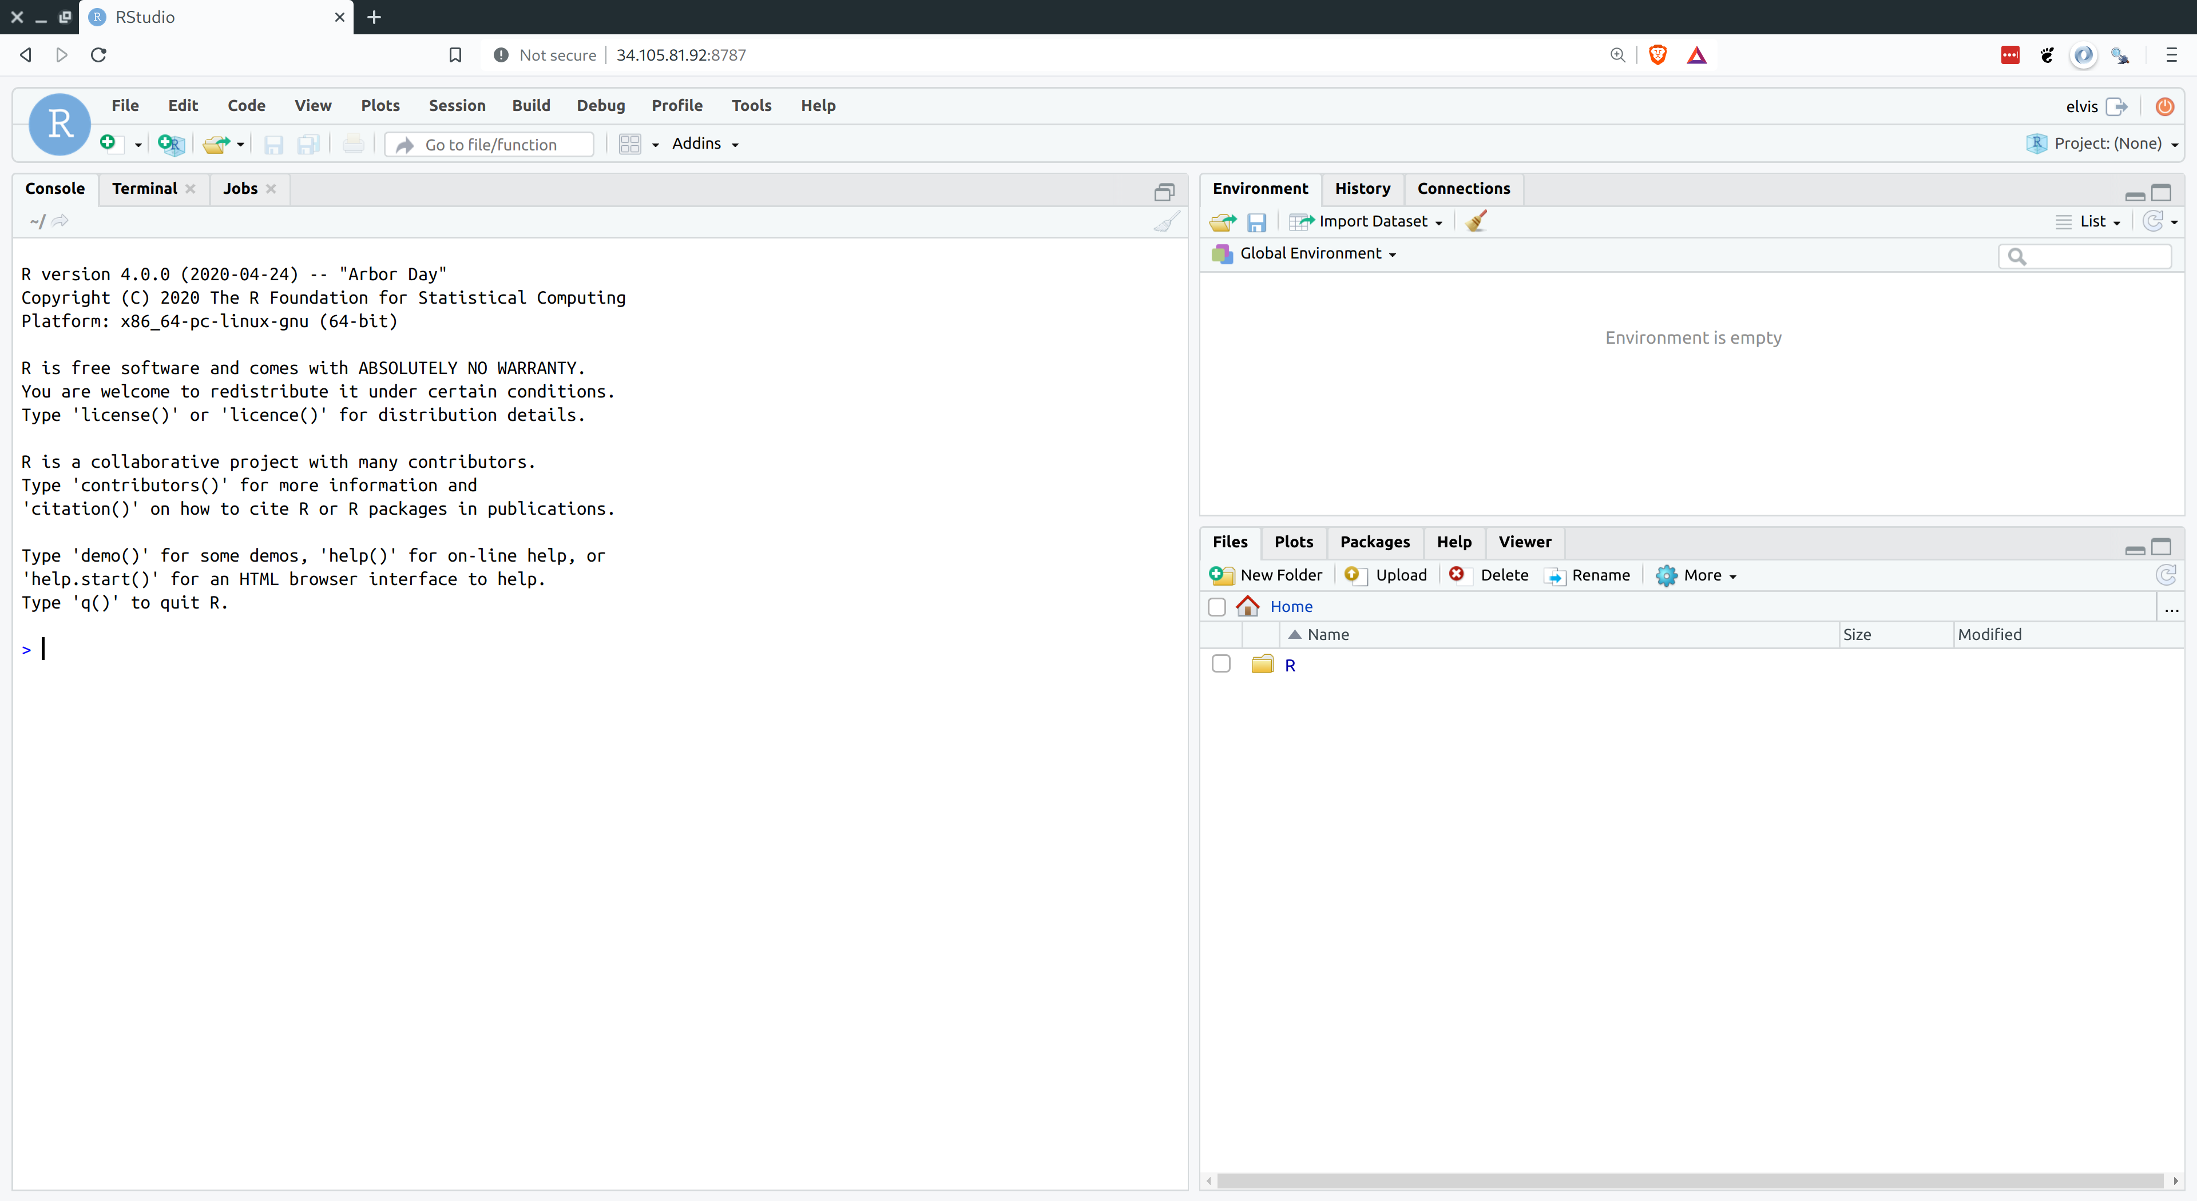Click the New Folder button
2197x1201 pixels.
click(x=1266, y=575)
